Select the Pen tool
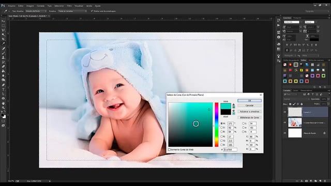This screenshot has height=186, width=331. point(3,85)
